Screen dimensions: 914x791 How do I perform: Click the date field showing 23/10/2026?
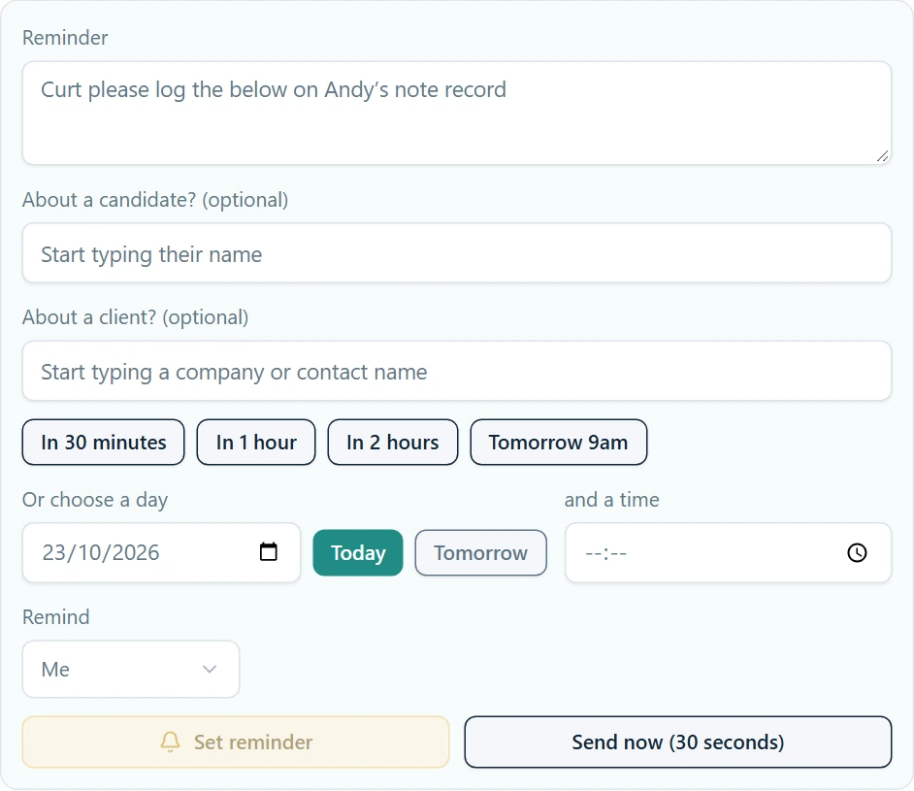tap(161, 552)
